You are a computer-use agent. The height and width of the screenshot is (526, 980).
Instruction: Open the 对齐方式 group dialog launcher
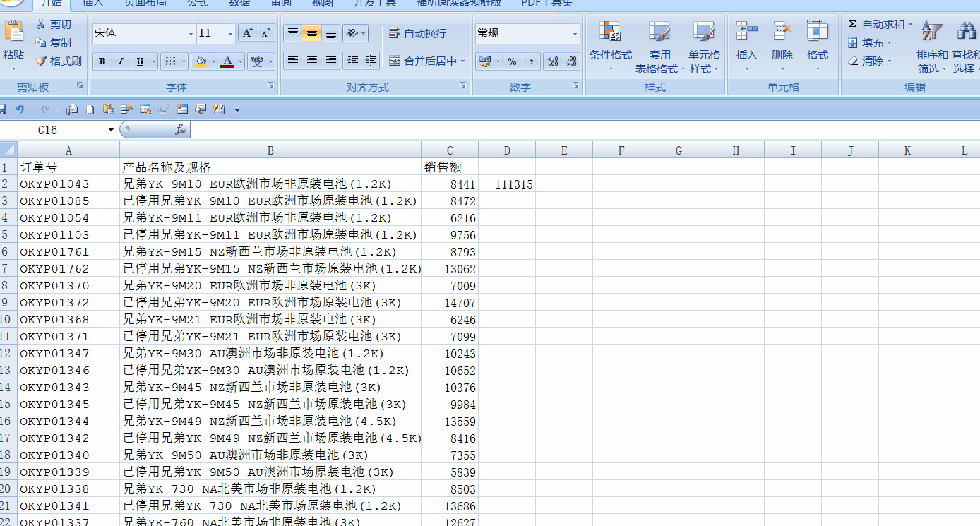(x=462, y=85)
